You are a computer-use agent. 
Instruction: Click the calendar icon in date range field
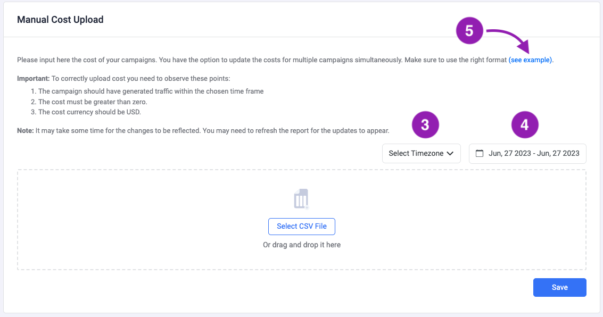[479, 153]
